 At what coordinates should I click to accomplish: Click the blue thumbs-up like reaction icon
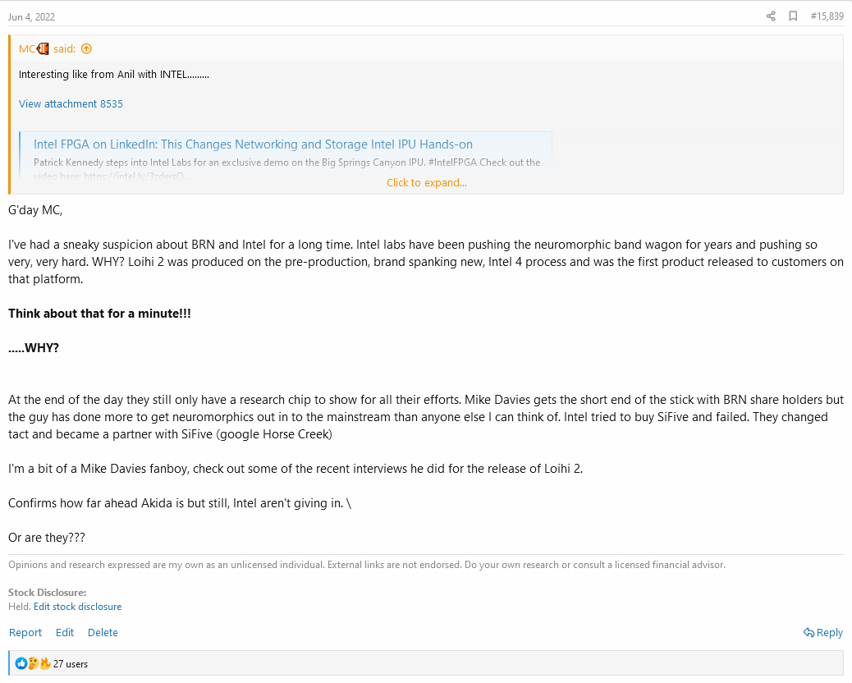[21, 663]
